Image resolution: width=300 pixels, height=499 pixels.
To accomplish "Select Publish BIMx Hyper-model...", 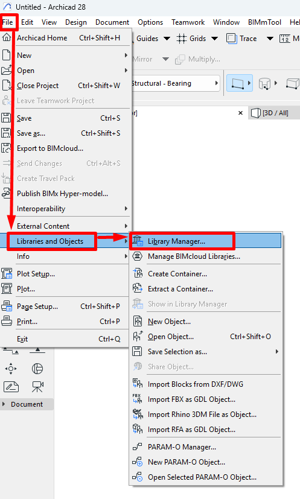I will tap(66, 194).
